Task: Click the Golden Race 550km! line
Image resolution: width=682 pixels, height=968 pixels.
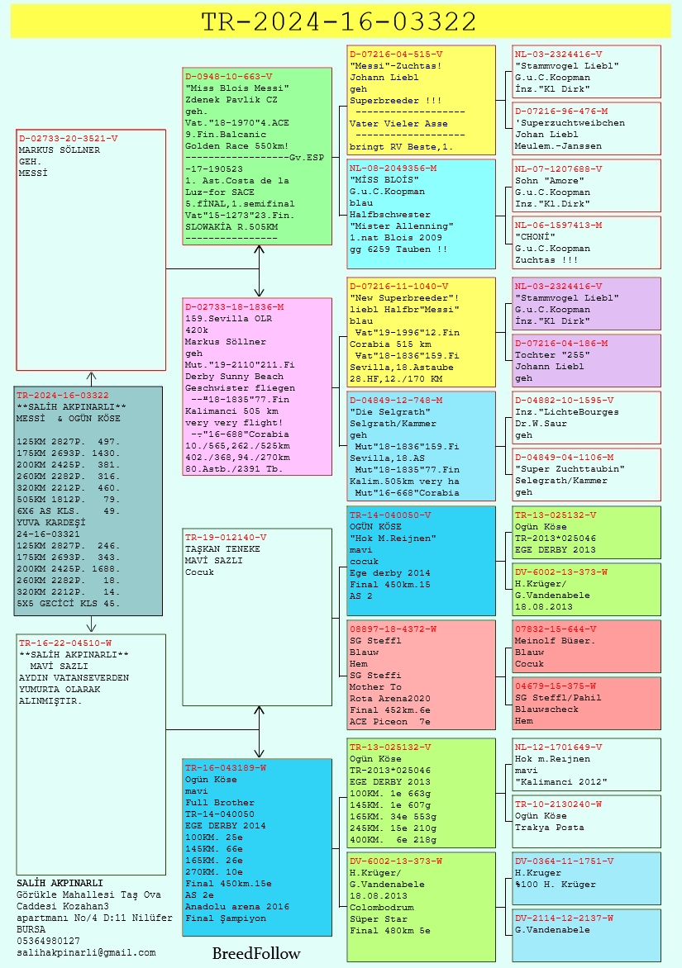Action: (x=236, y=145)
